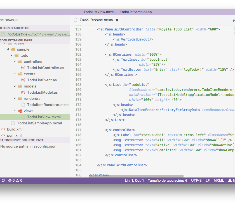The height and width of the screenshot is (206, 235).
Task: Click the build.xml file icon
Action: pyautogui.click(x=3, y=129)
